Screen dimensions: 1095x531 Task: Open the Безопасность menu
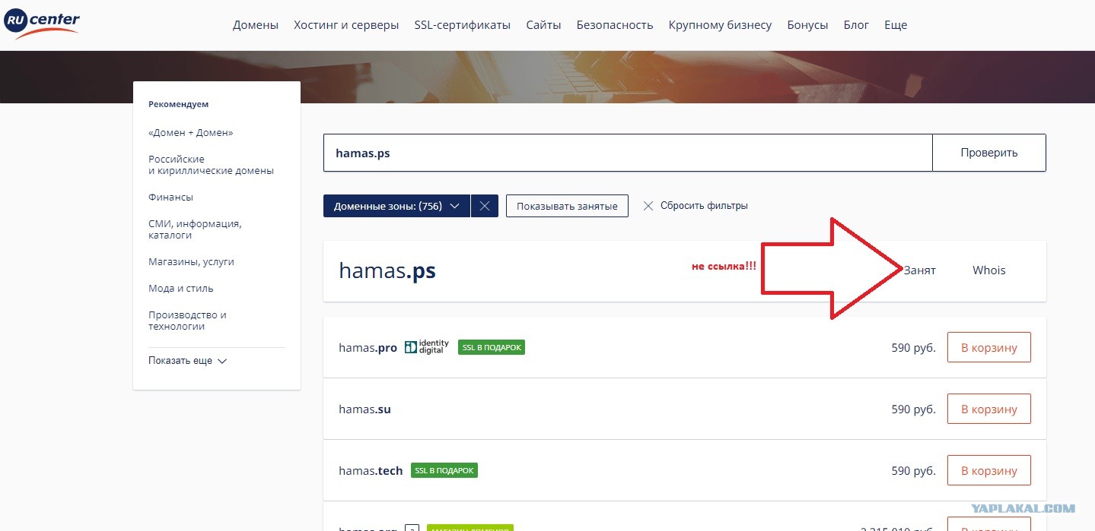pos(615,25)
